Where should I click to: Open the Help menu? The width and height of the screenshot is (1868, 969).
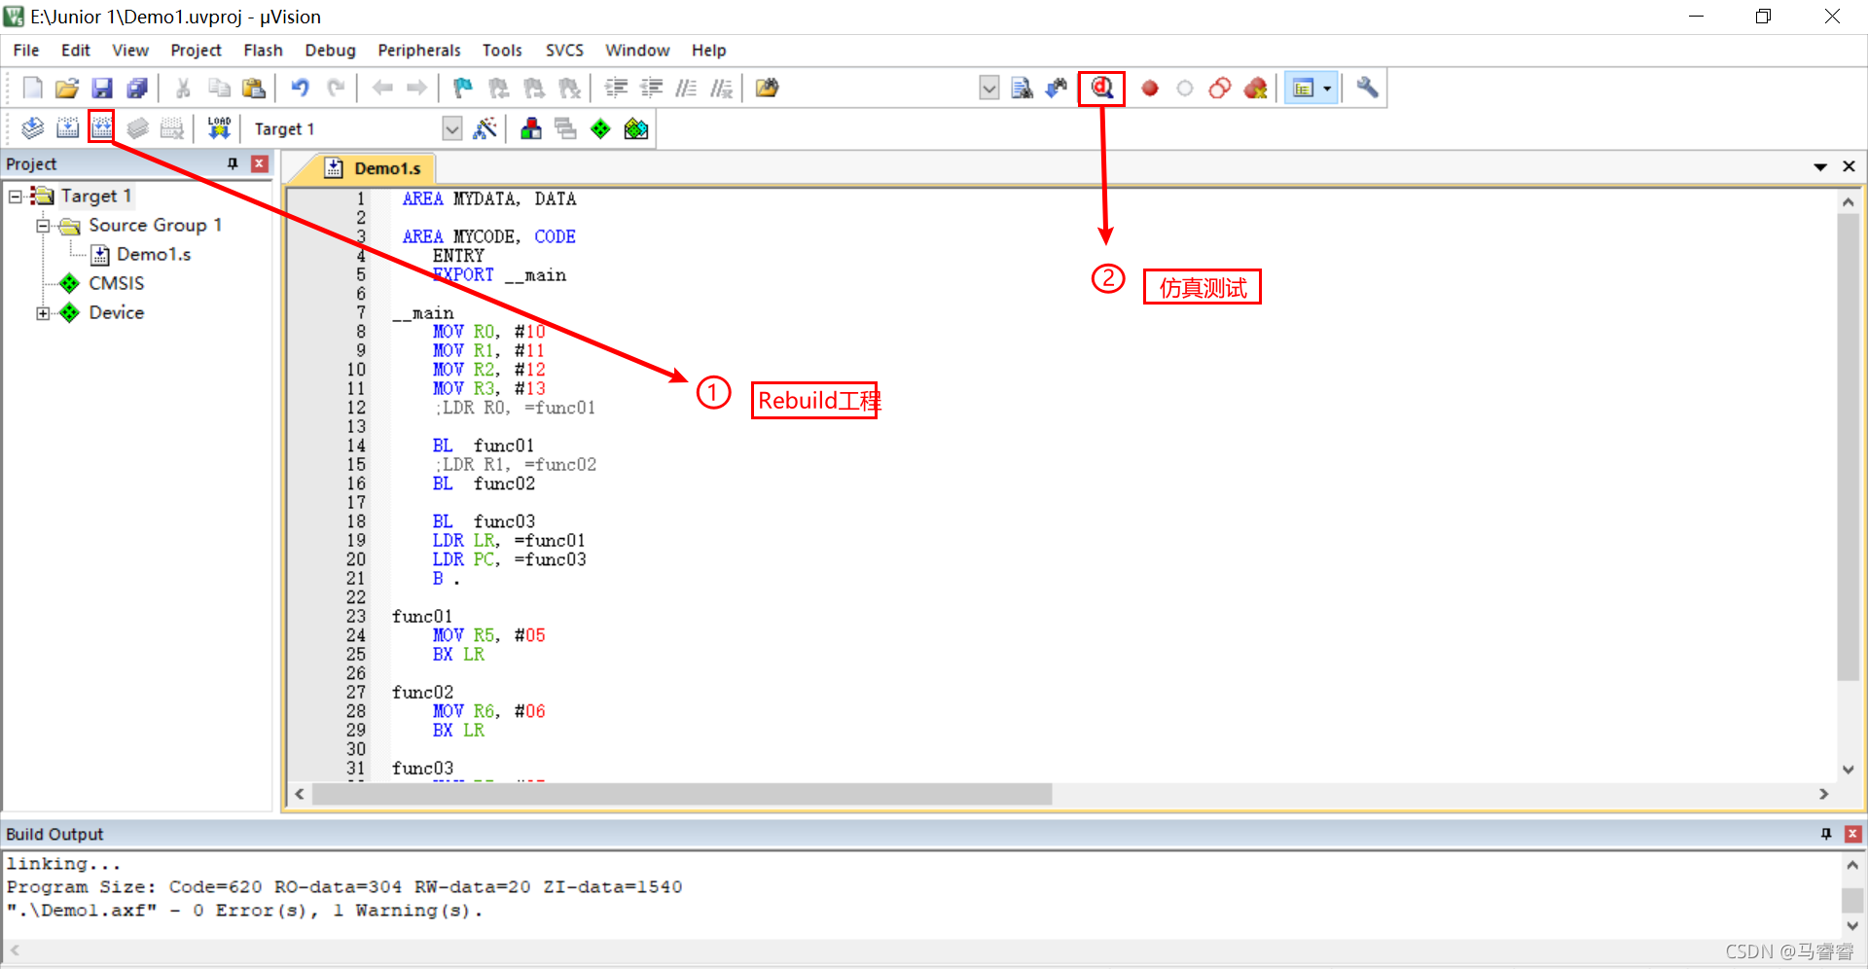(x=708, y=51)
